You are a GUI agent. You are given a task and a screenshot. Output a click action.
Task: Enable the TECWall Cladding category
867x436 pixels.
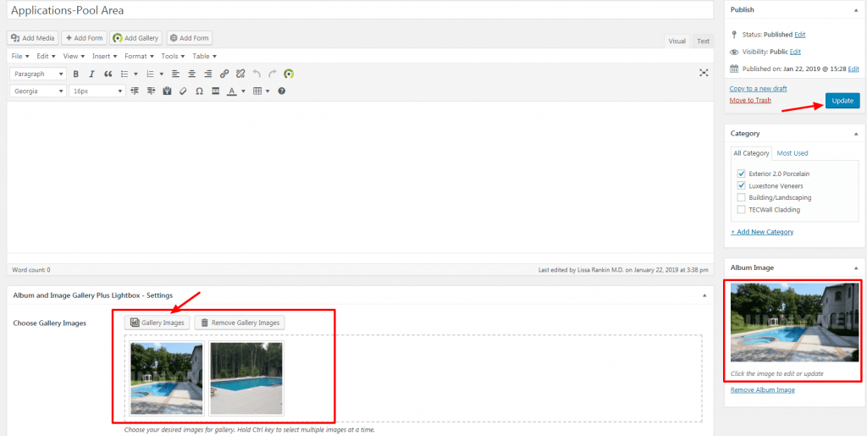click(742, 209)
